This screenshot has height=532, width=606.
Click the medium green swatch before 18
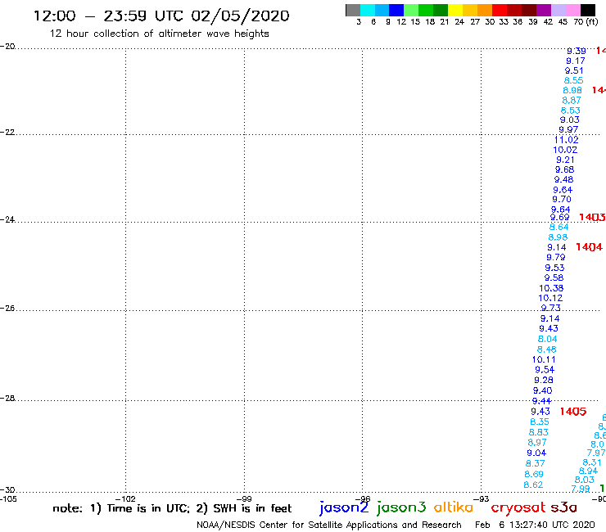click(x=426, y=11)
